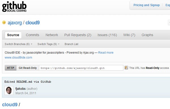Expand the Switch Tags (9) dropdown
Image resolution: width=170 pixels, height=109 pixels.
pyautogui.click(x=48, y=44)
